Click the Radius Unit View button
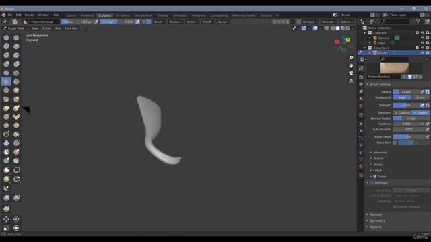Screen dimensions: 431x242 point(402,97)
